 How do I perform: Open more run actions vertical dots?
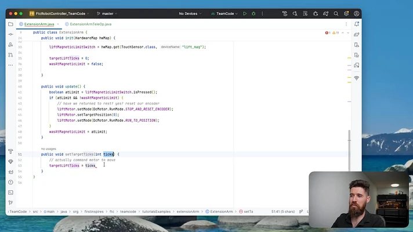click(262, 14)
